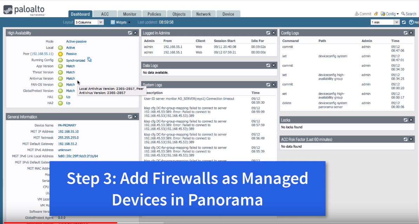This screenshot has width=419, height=224.
Task: Click the Config Logs Command column header
Action: (291, 41)
